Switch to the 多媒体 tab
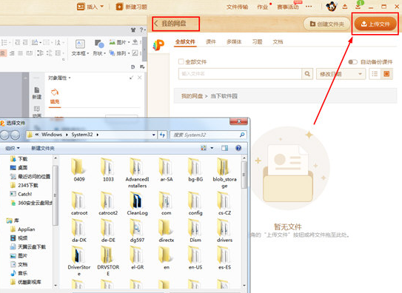The image size is (402, 293). click(x=234, y=41)
